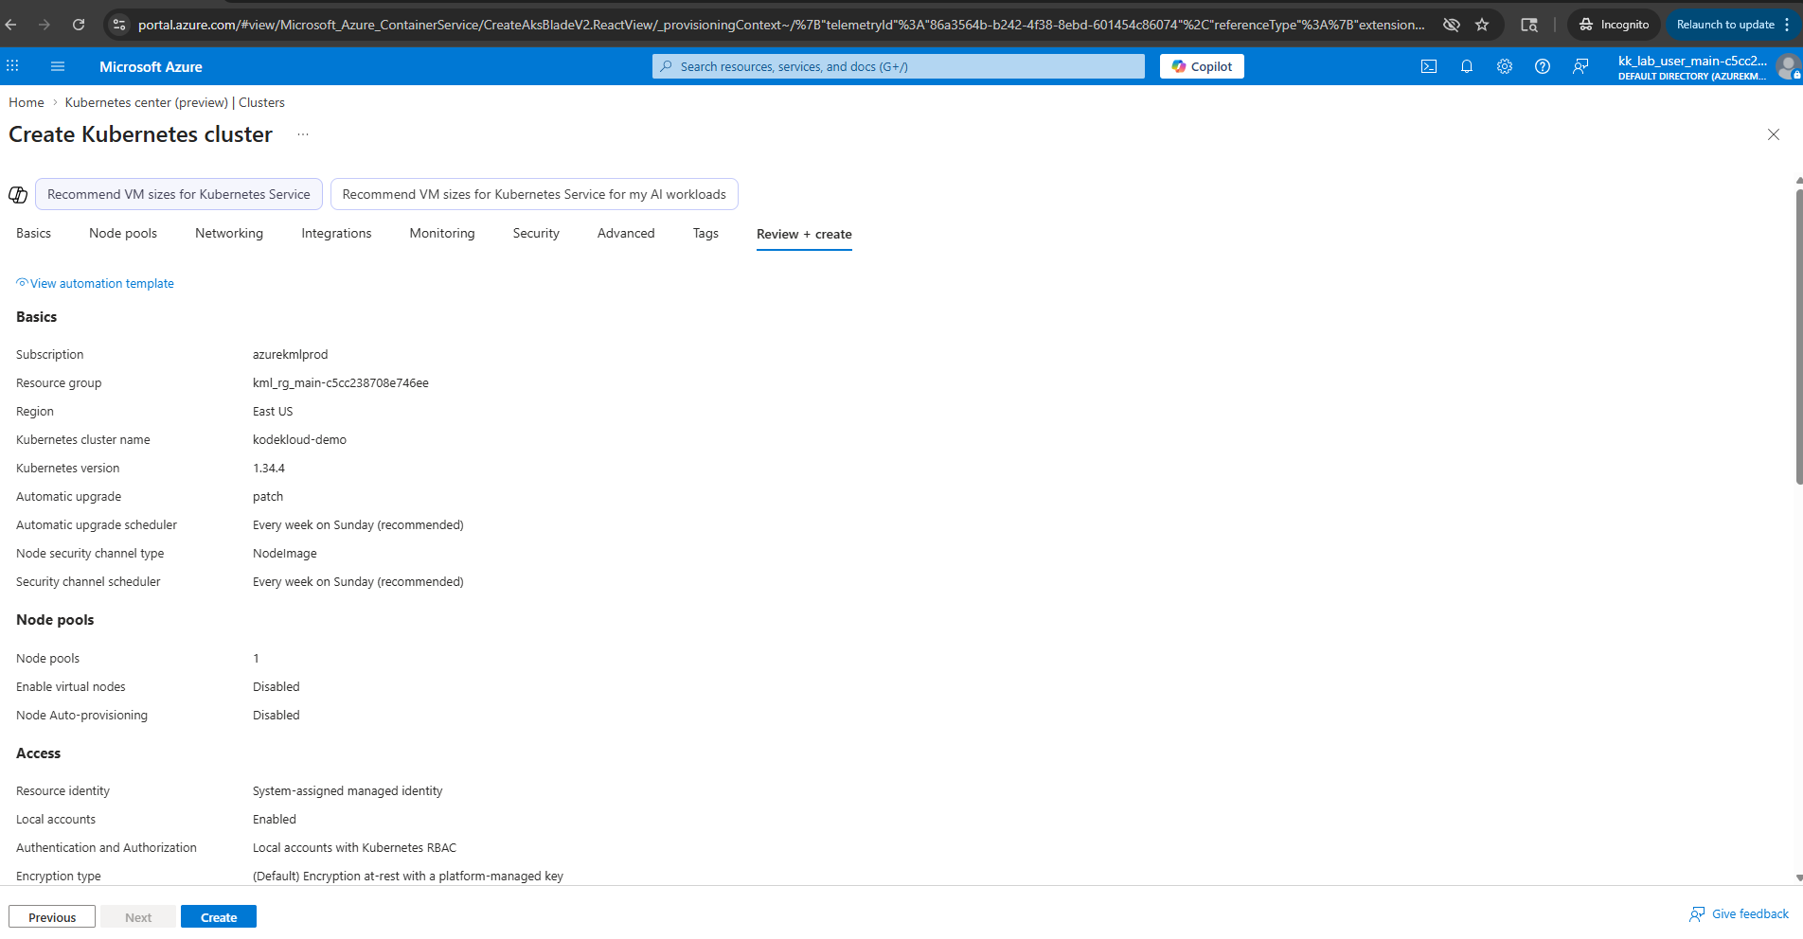
Task: Click the Encryption type default value text
Action: pyautogui.click(x=408, y=877)
